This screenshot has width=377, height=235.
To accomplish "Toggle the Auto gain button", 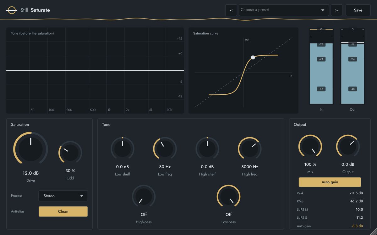I will 330,182.
